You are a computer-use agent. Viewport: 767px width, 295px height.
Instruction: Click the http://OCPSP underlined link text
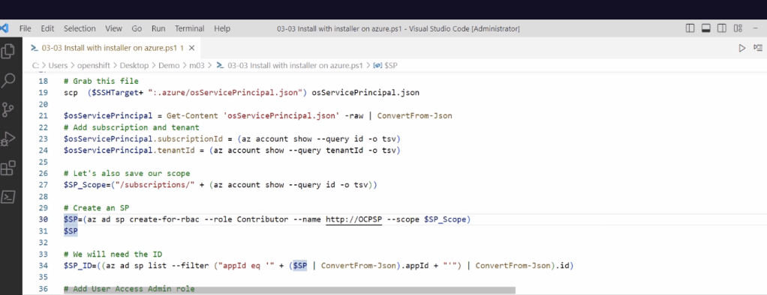pyautogui.click(x=354, y=219)
